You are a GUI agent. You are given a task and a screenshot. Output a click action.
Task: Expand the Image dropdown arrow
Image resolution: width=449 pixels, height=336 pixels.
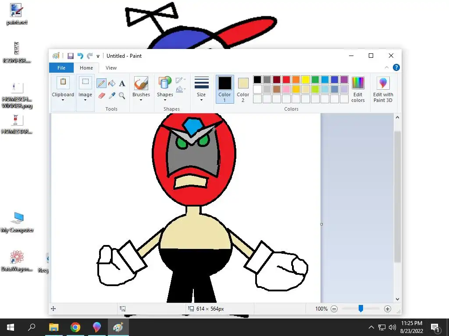coord(86,100)
